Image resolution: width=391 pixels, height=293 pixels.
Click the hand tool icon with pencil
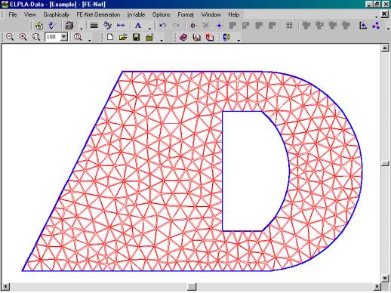pyautogui.click(x=107, y=26)
